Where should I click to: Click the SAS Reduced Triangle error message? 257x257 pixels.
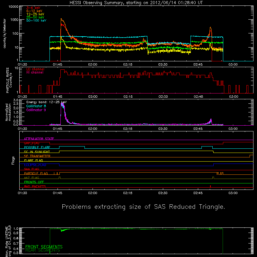tap(143, 207)
